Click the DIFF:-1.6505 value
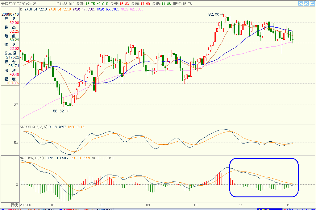Viewport: 316px width, 210px height. (57, 158)
